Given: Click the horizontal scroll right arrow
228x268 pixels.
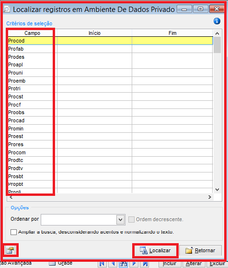Looking at the screenshot, I should coord(210,197).
